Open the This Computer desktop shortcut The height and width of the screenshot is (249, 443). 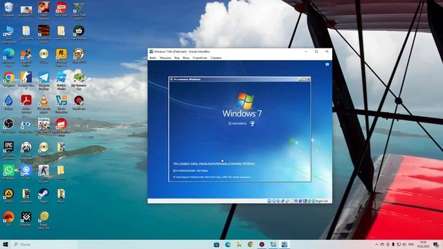[8, 35]
